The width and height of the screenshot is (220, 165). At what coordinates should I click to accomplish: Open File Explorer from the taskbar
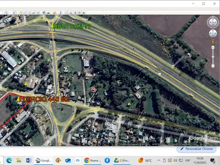click(x=19, y=160)
